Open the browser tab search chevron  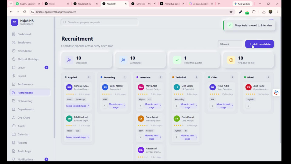10,4
